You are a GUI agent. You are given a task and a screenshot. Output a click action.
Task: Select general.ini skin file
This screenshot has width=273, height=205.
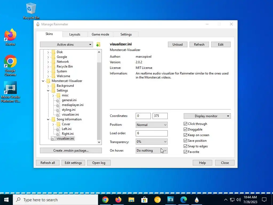pos(69,100)
